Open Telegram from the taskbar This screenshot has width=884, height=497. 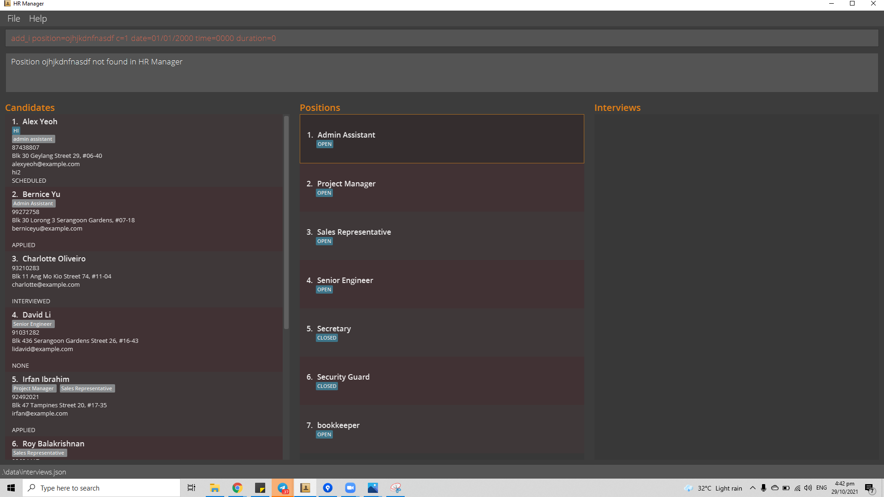pyautogui.click(x=283, y=488)
